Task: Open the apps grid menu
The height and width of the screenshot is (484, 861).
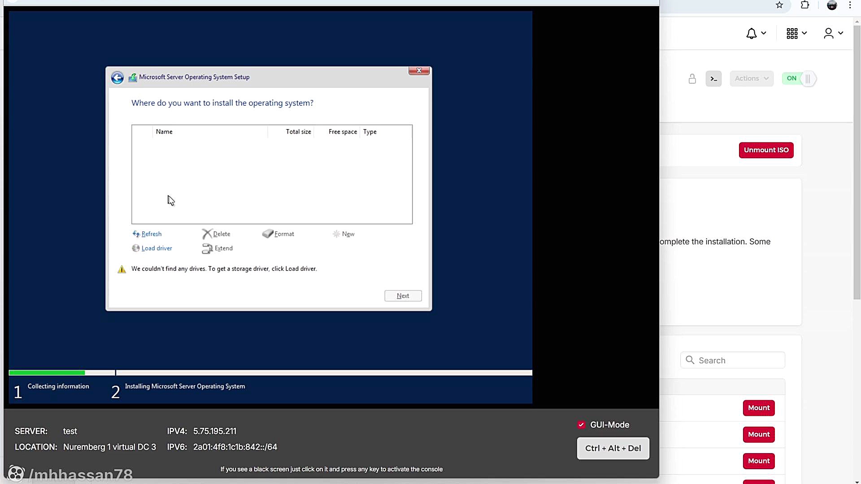Action: click(x=797, y=33)
